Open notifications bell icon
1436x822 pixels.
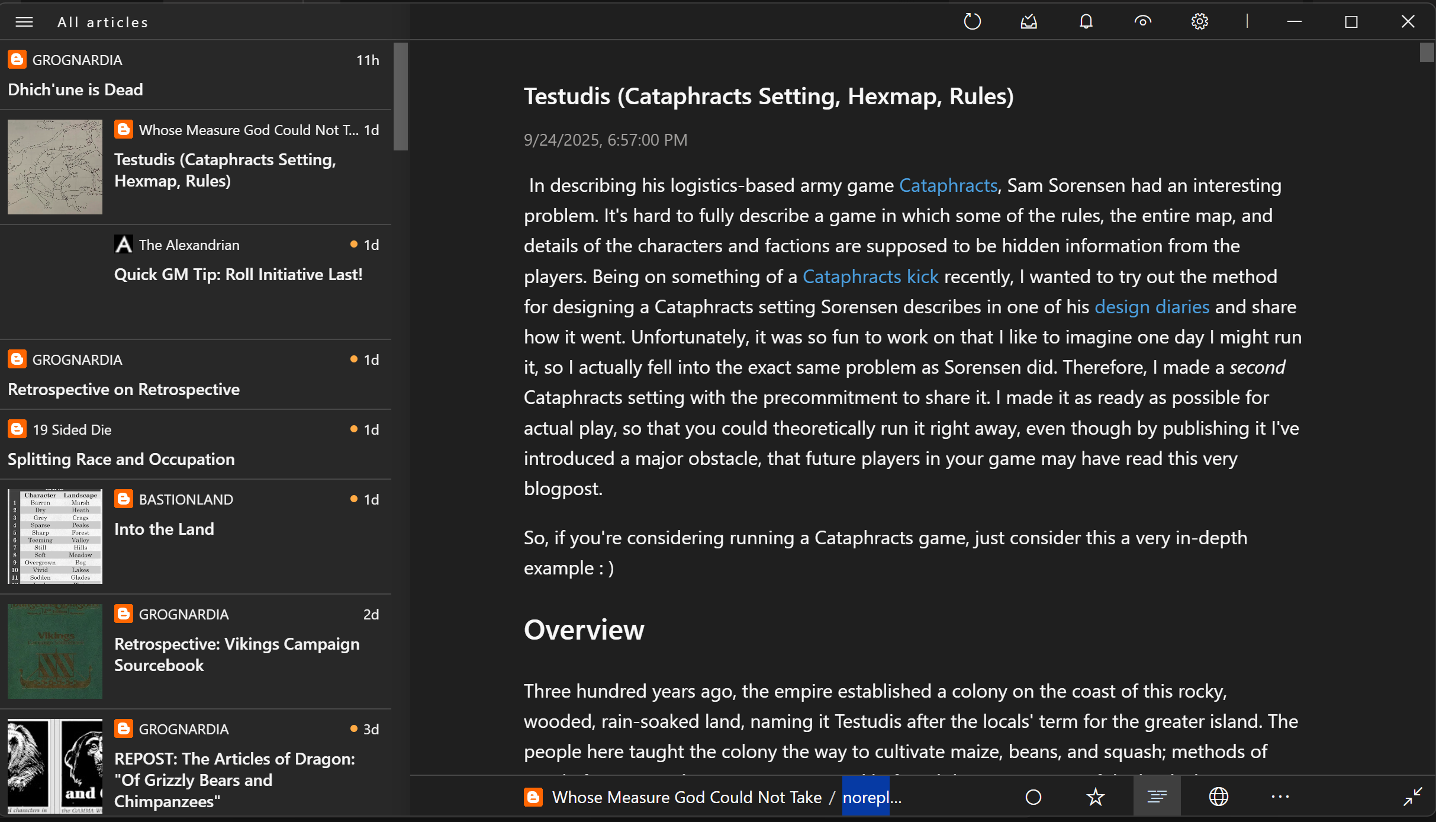click(1086, 22)
